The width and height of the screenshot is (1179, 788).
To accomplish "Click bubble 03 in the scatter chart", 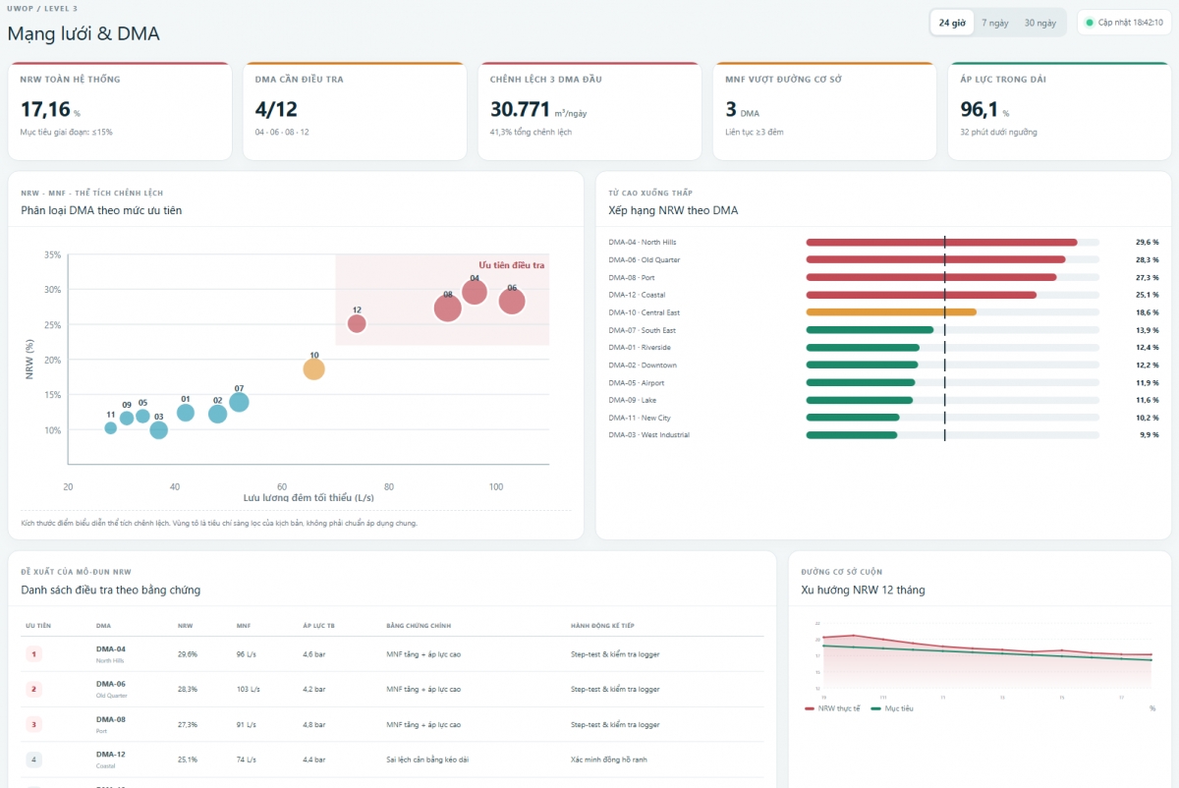I will tap(158, 429).
